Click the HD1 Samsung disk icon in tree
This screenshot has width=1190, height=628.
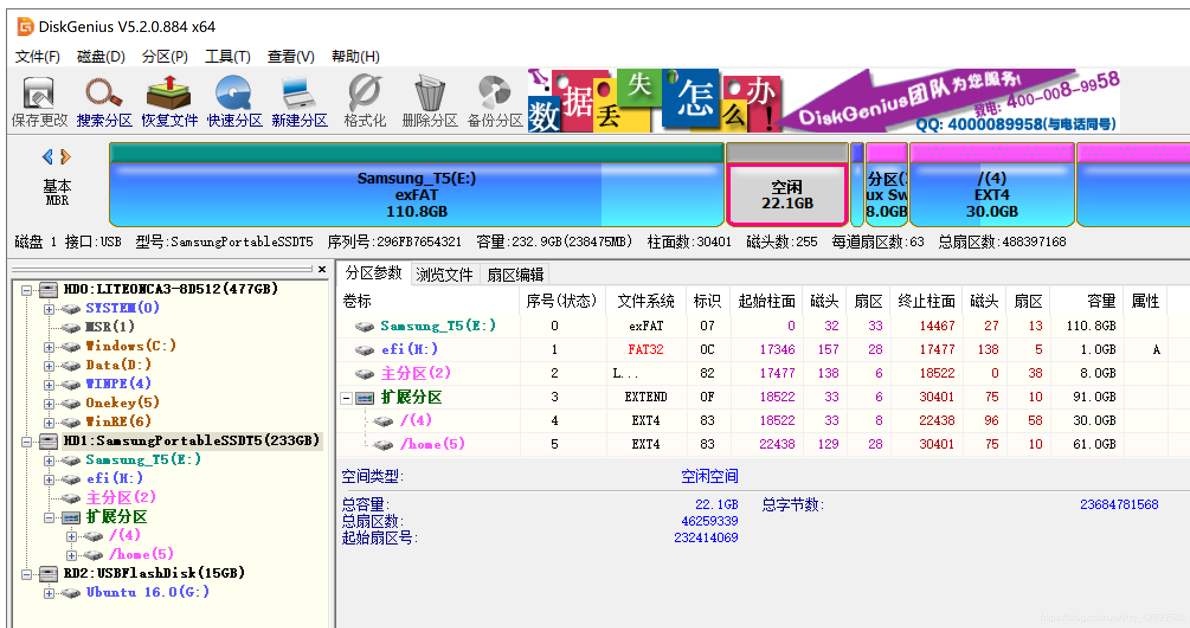(49, 441)
